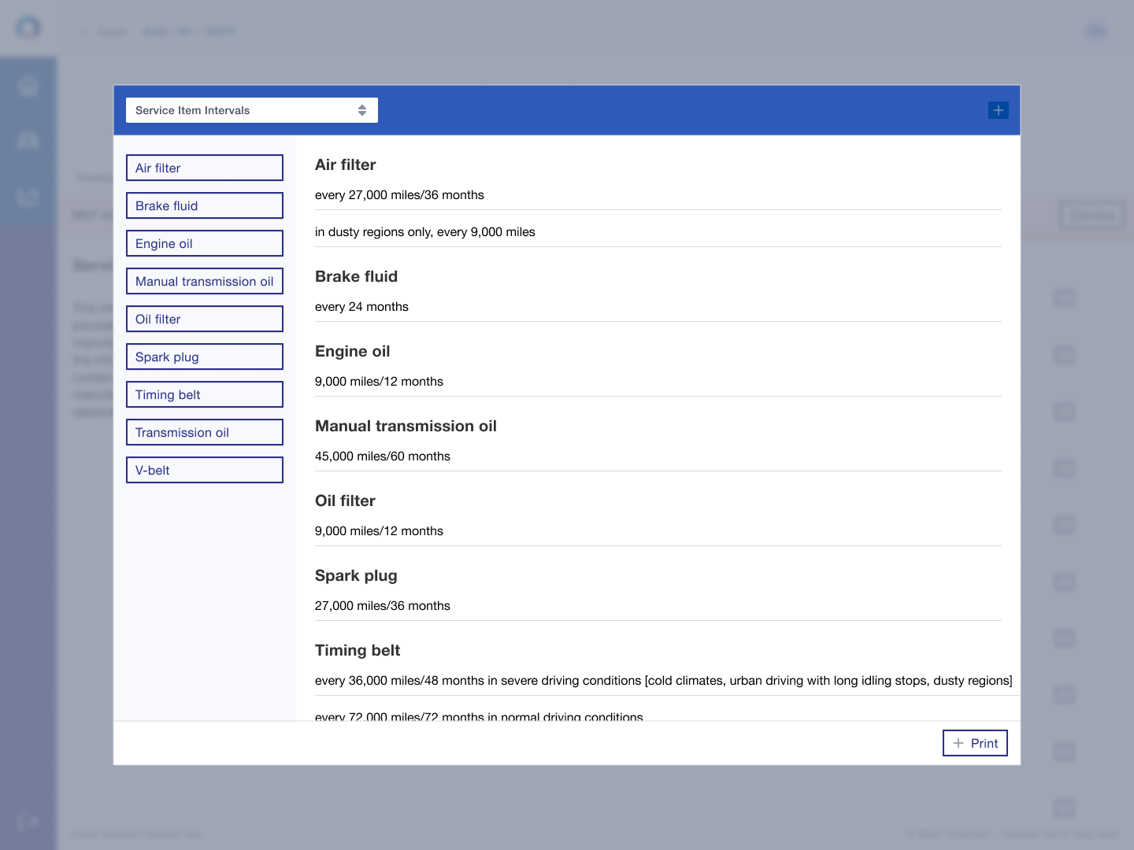Click the user avatar in the top-right corner
The image size is (1134, 850).
pos(1096,31)
